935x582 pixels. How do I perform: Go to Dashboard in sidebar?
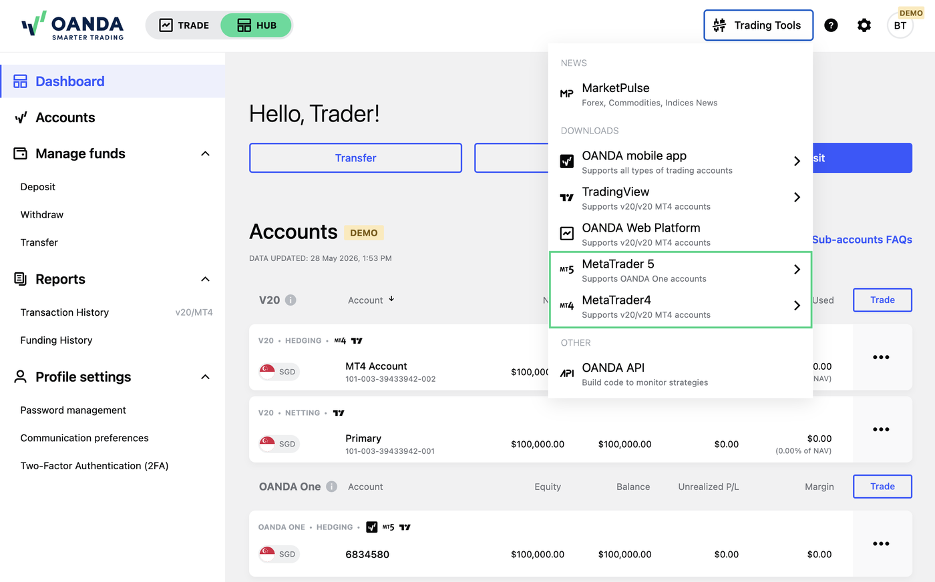(113, 81)
